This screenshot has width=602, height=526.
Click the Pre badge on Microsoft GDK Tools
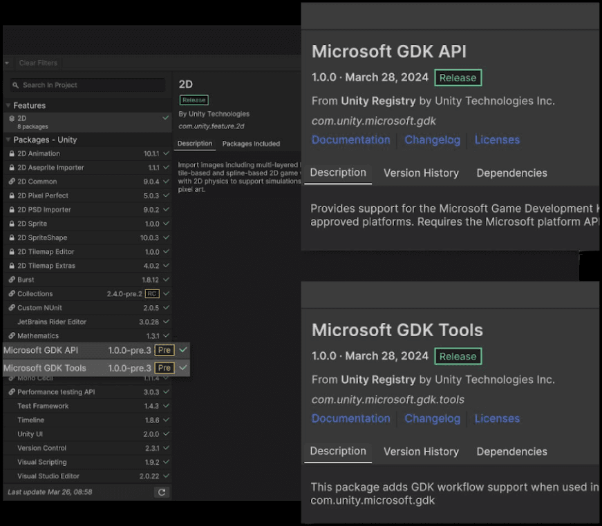164,368
